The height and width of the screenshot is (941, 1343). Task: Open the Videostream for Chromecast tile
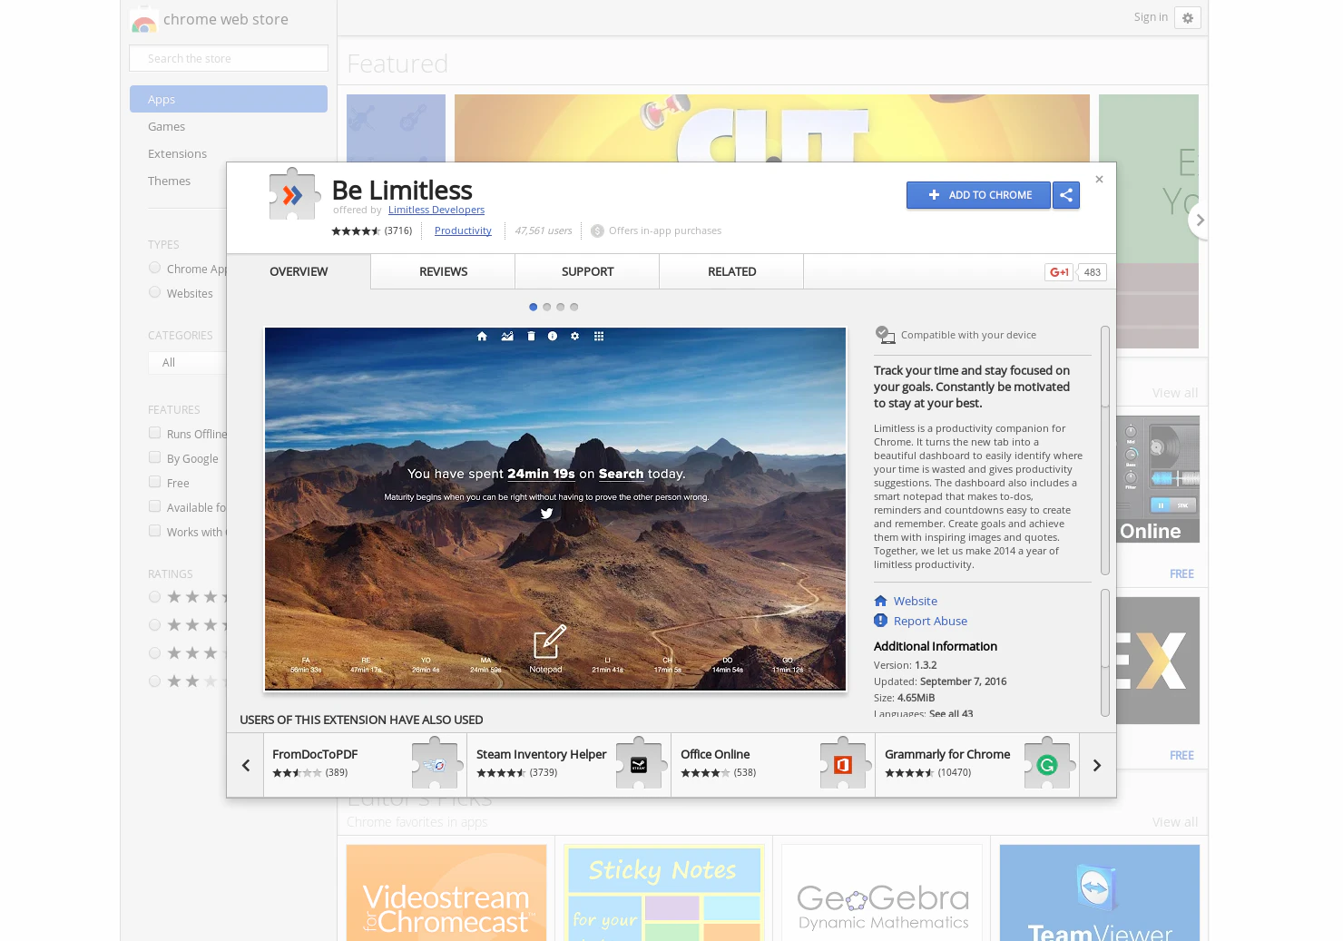pyautogui.click(x=446, y=893)
